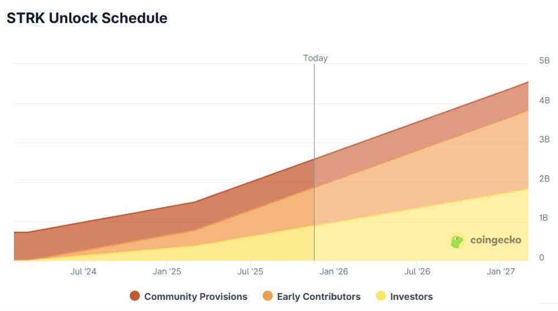Click the STRK Unlock Schedule title
The height and width of the screenshot is (311, 558).
click(x=87, y=18)
